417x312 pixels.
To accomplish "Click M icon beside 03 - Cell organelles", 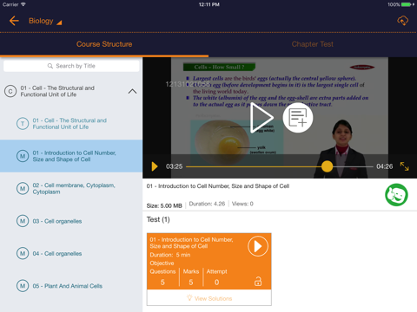I will pyautogui.click(x=23, y=221).
